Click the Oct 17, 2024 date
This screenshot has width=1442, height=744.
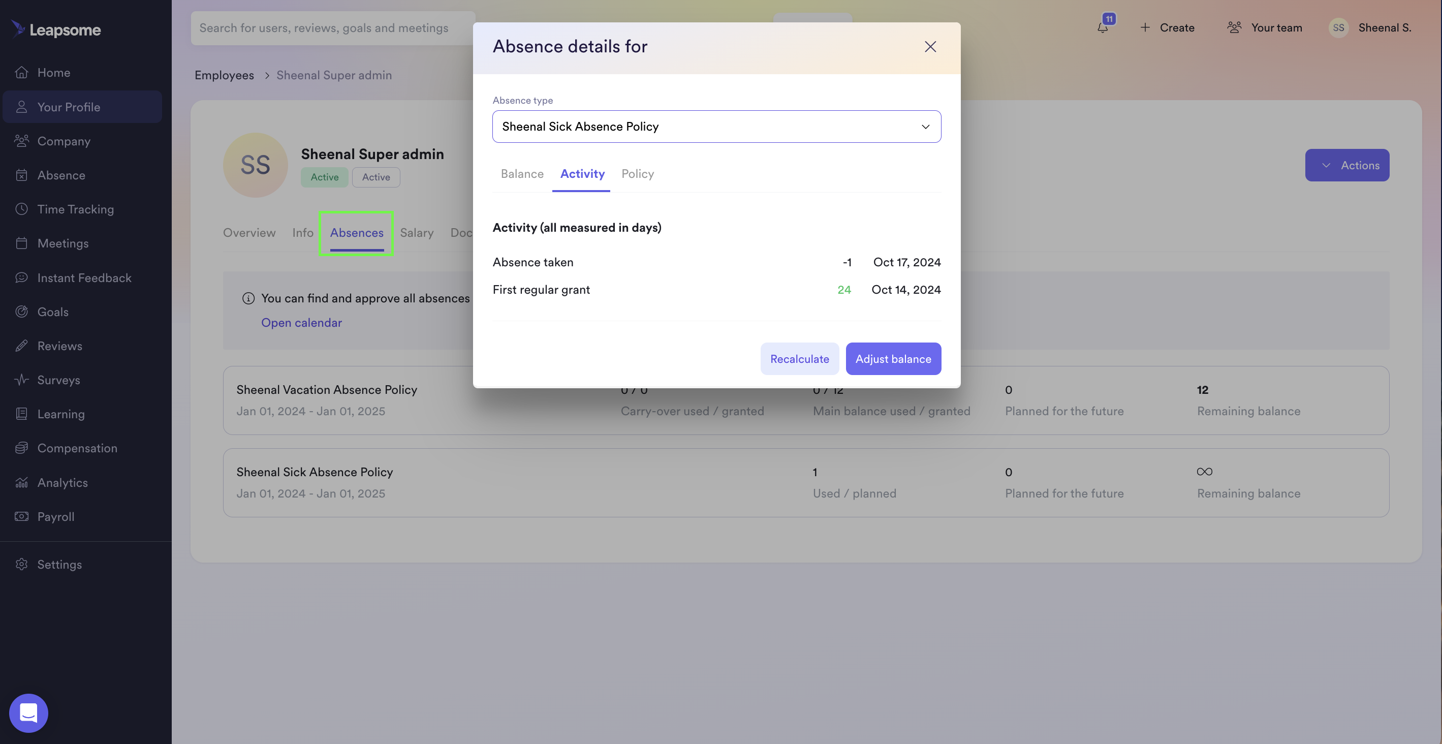tap(907, 263)
